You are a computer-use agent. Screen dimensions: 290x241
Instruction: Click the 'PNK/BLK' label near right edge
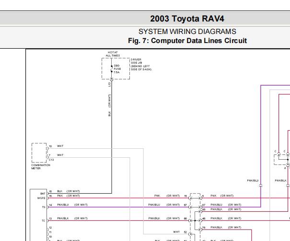[280, 180]
